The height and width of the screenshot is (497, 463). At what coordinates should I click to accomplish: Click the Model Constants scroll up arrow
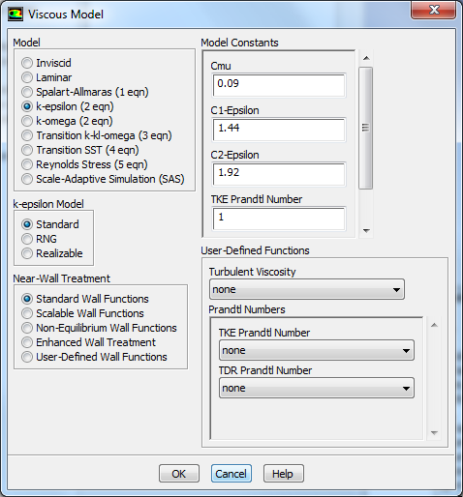tap(366, 58)
